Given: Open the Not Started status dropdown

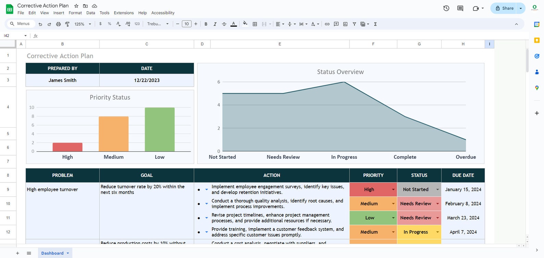Looking at the screenshot, I should 437,190.
